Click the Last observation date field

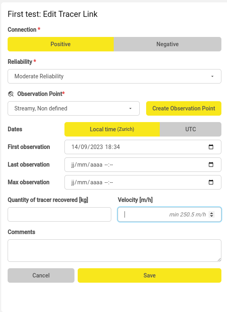pos(143,165)
